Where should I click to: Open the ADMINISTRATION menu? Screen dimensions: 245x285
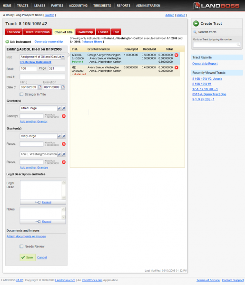148,5
